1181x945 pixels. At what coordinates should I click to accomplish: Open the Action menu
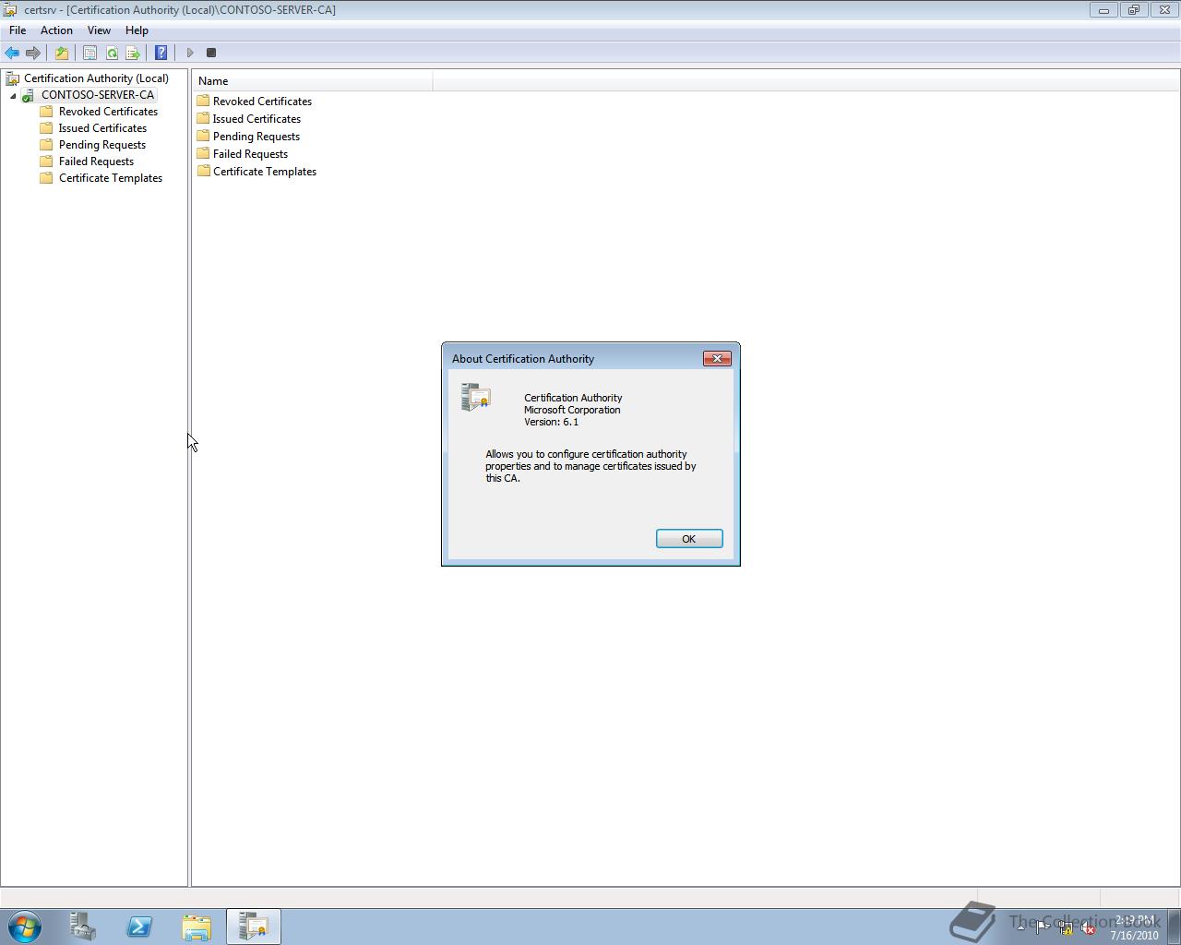pyautogui.click(x=56, y=30)
